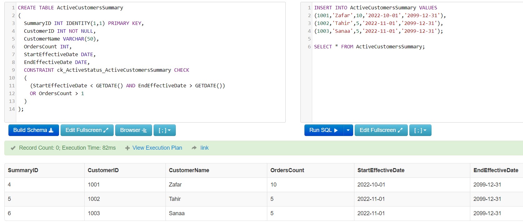Select CustomerID cell 1001
This screenshot has height=223, width=523.
coord(125,185)
